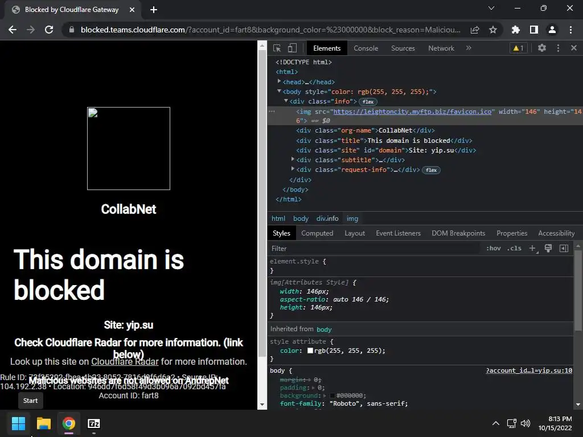Close the Blocked by Cloudflare Gateway tab
This screenshot has height=437, width=583.
pyautogui.click(x=132, y=10)
